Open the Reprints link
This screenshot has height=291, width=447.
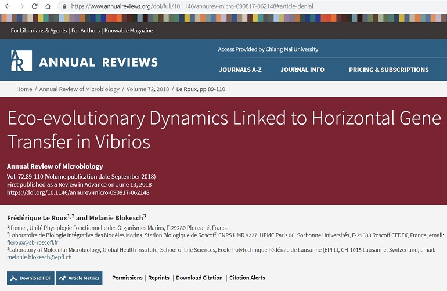(x=158, y=278)
